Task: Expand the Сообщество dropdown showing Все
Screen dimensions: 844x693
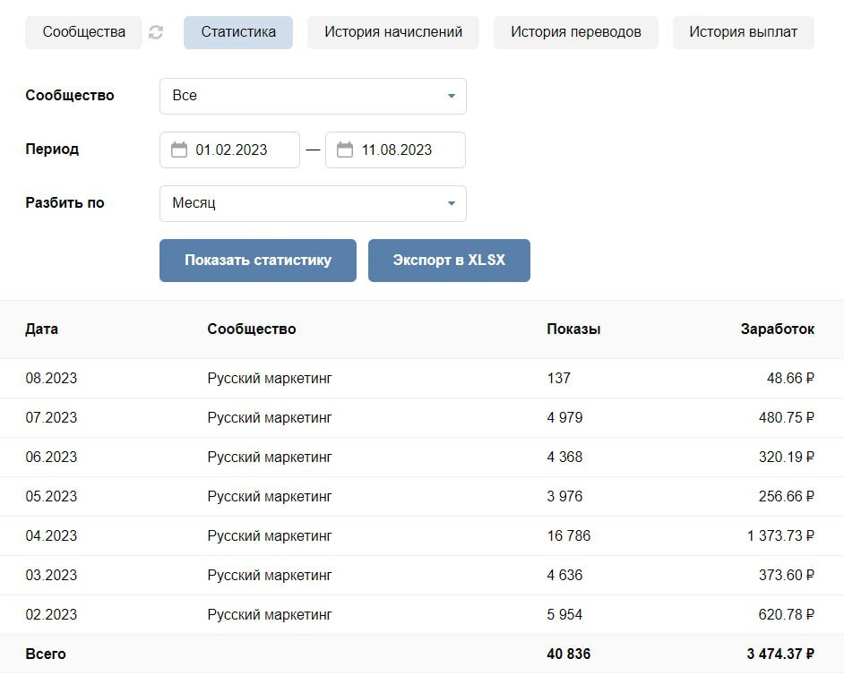Action: pyautogui.click(x=313, y=97)
